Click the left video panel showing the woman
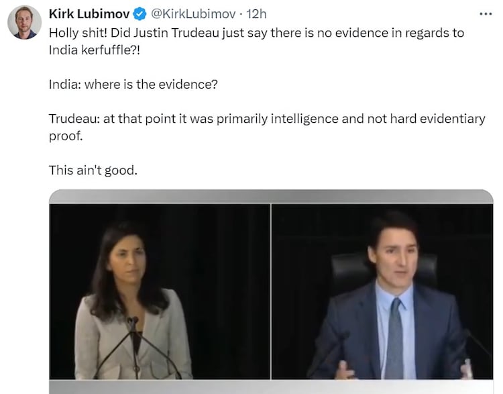 coord(160,291)
